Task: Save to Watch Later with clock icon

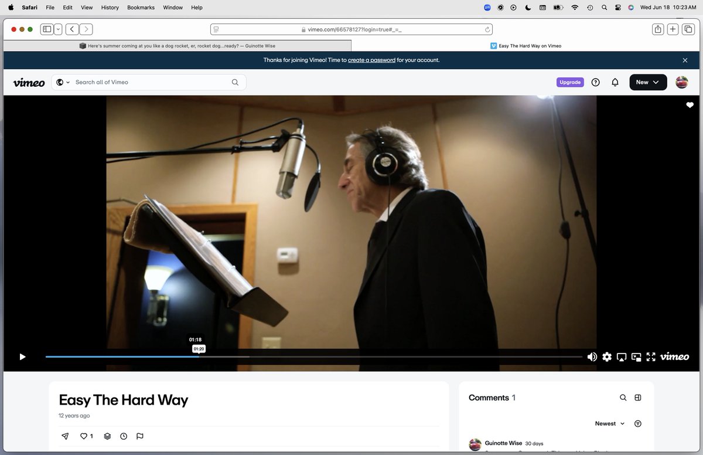Action: [124, 436]
